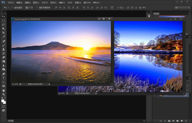Open the 图像(I) menu
The width and height of the screenshot is (192, 123).
28,3
